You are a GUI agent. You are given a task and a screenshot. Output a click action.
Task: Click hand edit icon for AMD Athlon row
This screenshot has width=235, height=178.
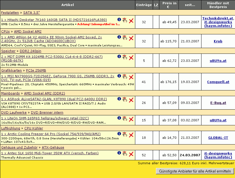click(x=125, y=37)
